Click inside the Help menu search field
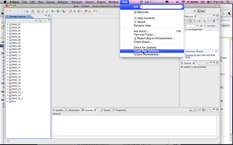233x145 pixels. 161,7
